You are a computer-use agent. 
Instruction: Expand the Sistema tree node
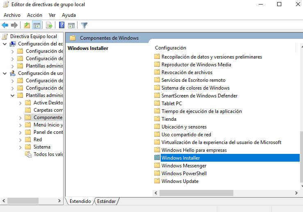[x=20, y=147]
